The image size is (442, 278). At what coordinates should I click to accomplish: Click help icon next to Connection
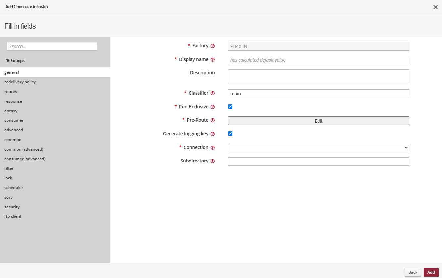click(213, 148)
